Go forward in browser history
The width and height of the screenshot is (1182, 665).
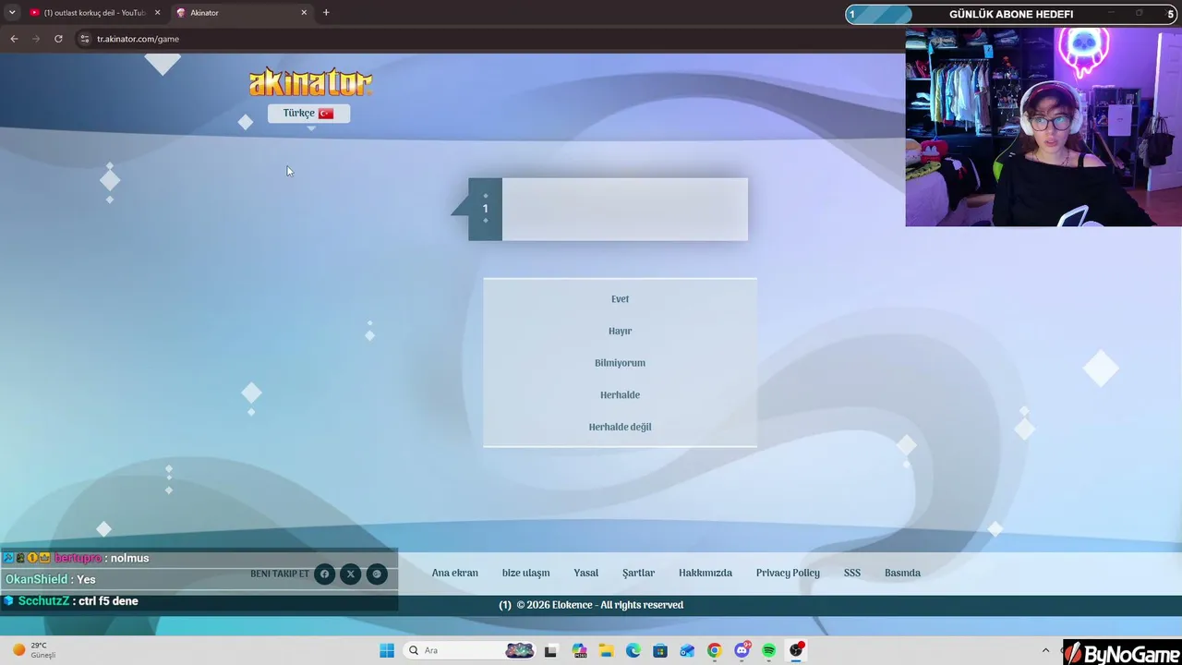(x=36, y=39)
